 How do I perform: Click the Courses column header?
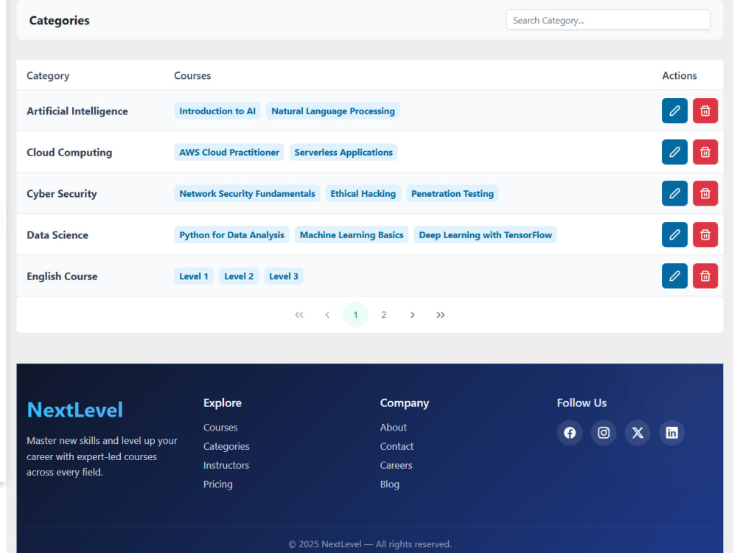(x=192, y=76)
